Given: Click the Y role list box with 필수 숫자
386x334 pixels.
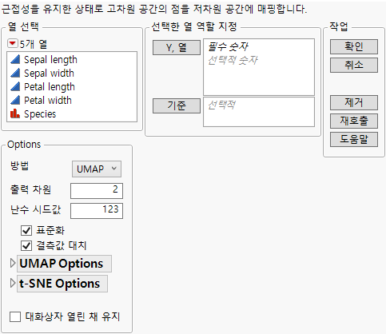Looking at the screenshot, I should [x=259, y=67].
